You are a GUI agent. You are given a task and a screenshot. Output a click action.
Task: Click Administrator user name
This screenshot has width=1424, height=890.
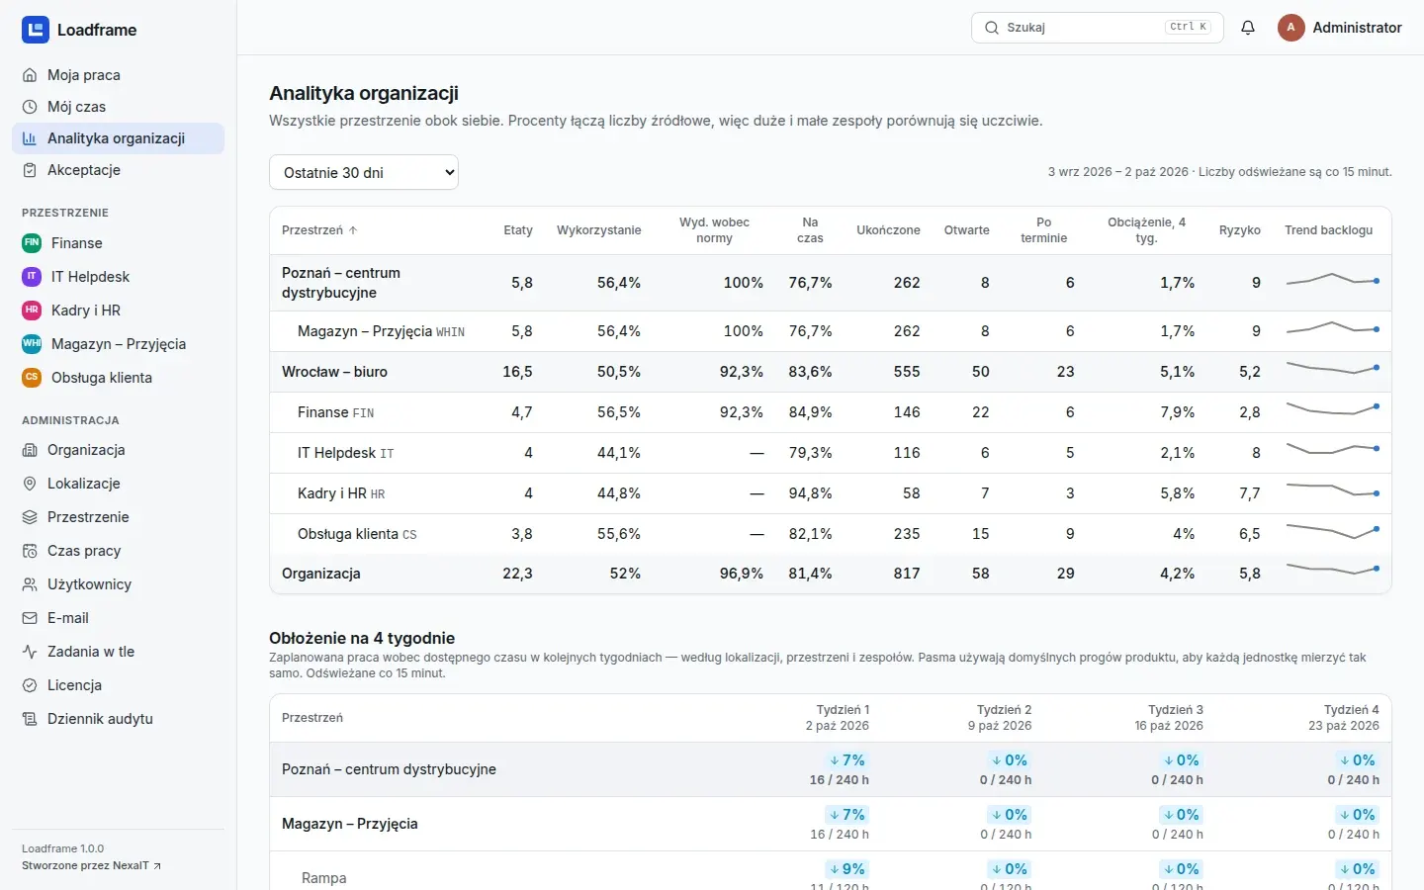click(1357, 28)
